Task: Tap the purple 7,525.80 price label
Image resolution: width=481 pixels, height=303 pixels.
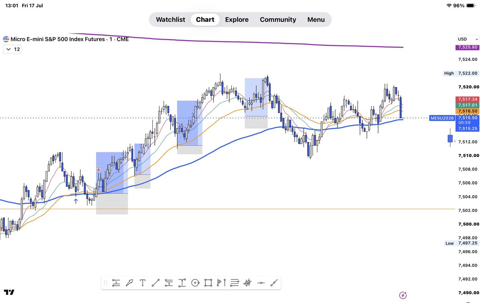Action: 467,47
